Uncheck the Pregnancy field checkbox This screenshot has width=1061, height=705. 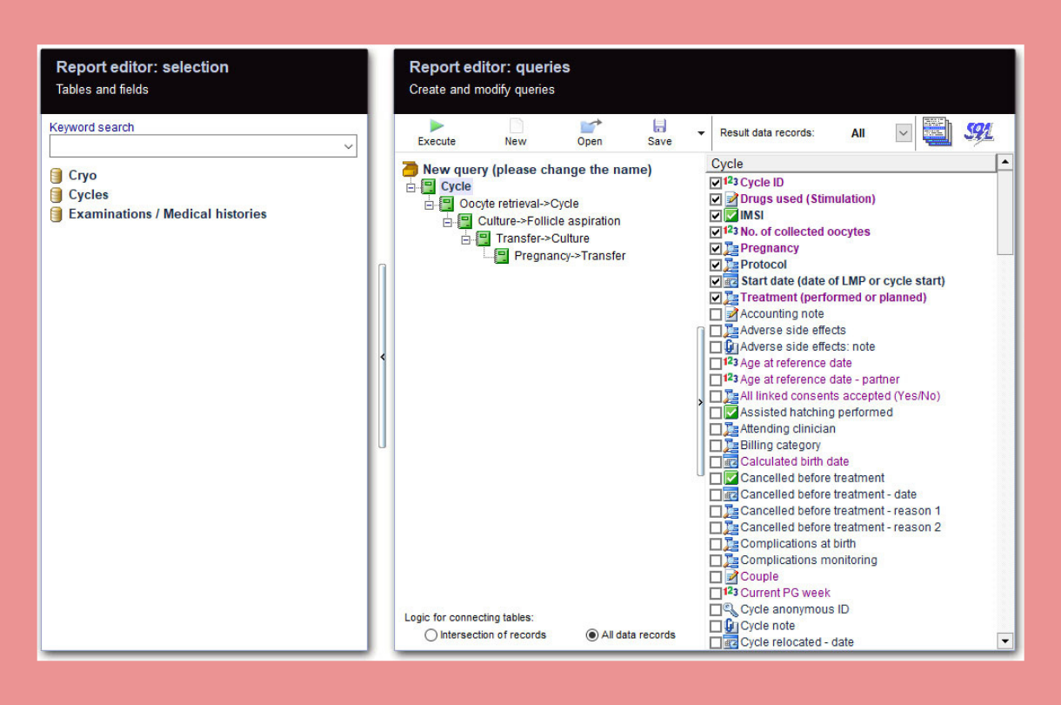(x=716, y=249)
